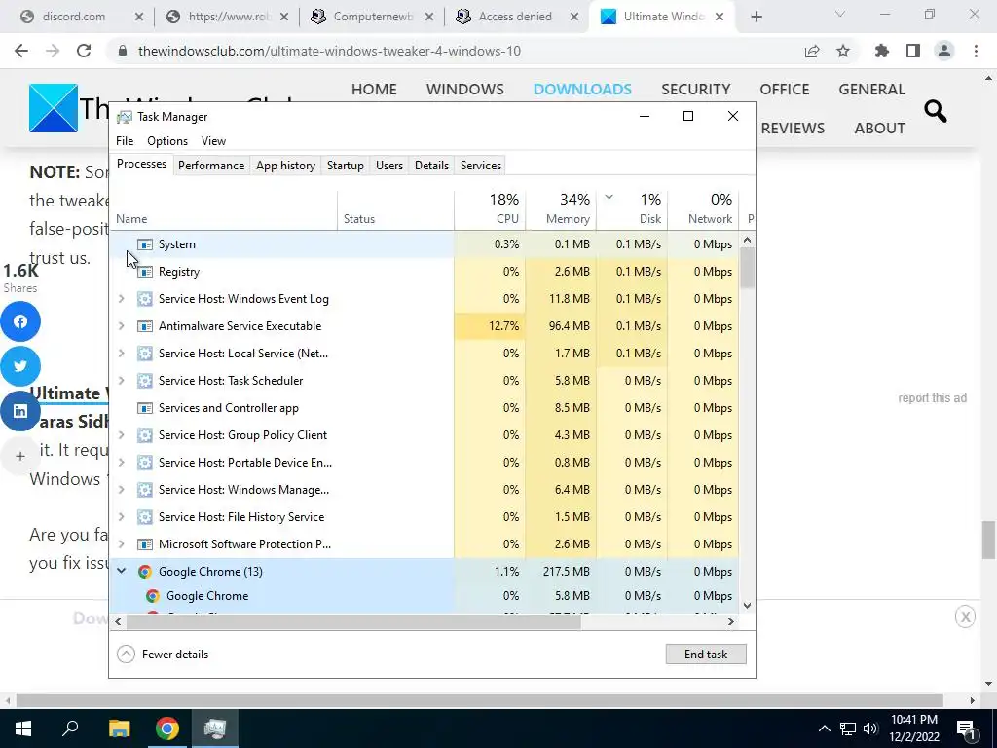Open Chrome extensions puzzle icon
Screen dimensions: 997x748
coord(882,51)
